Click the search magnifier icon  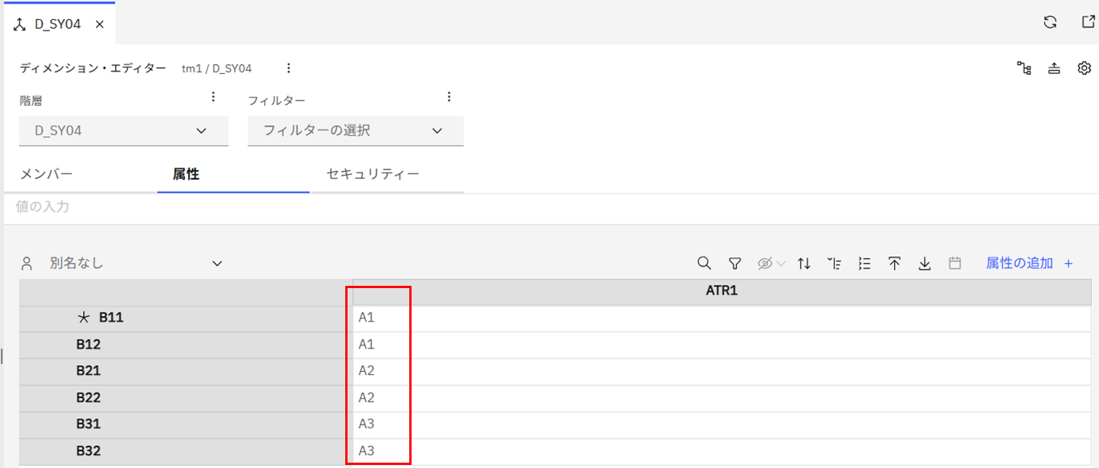tap(704, 264)
